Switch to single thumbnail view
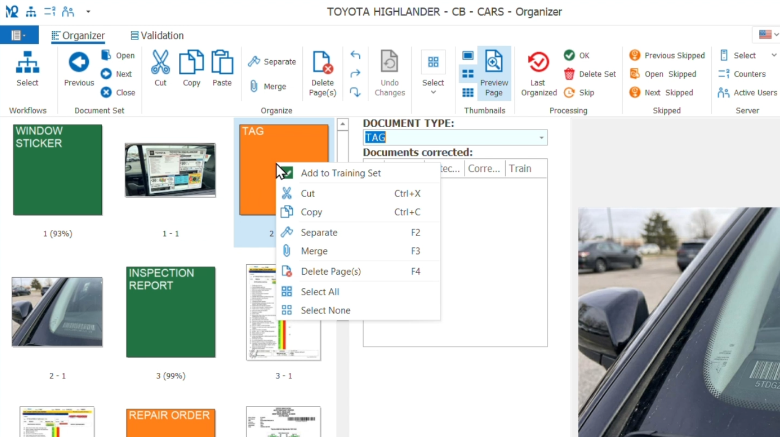The height and width of the screenshot is (437, 780). pos(468,55)
